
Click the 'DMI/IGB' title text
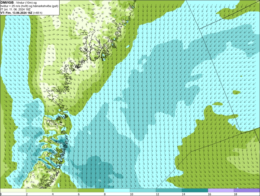click(x=7, y=3)
